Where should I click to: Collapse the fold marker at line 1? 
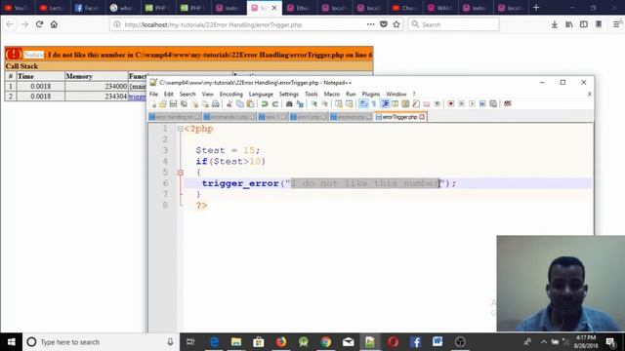(180, 129)
